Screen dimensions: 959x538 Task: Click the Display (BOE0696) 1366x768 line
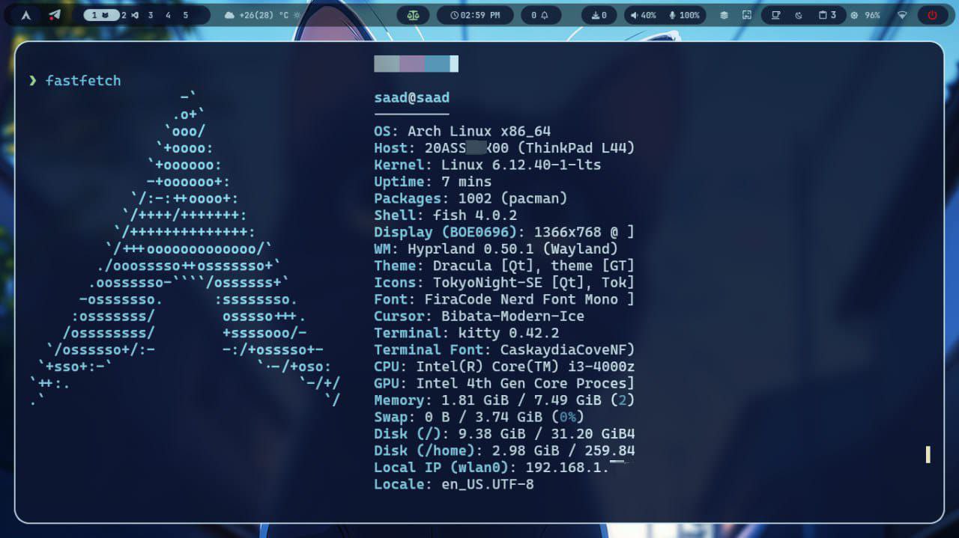click(504, 232)
